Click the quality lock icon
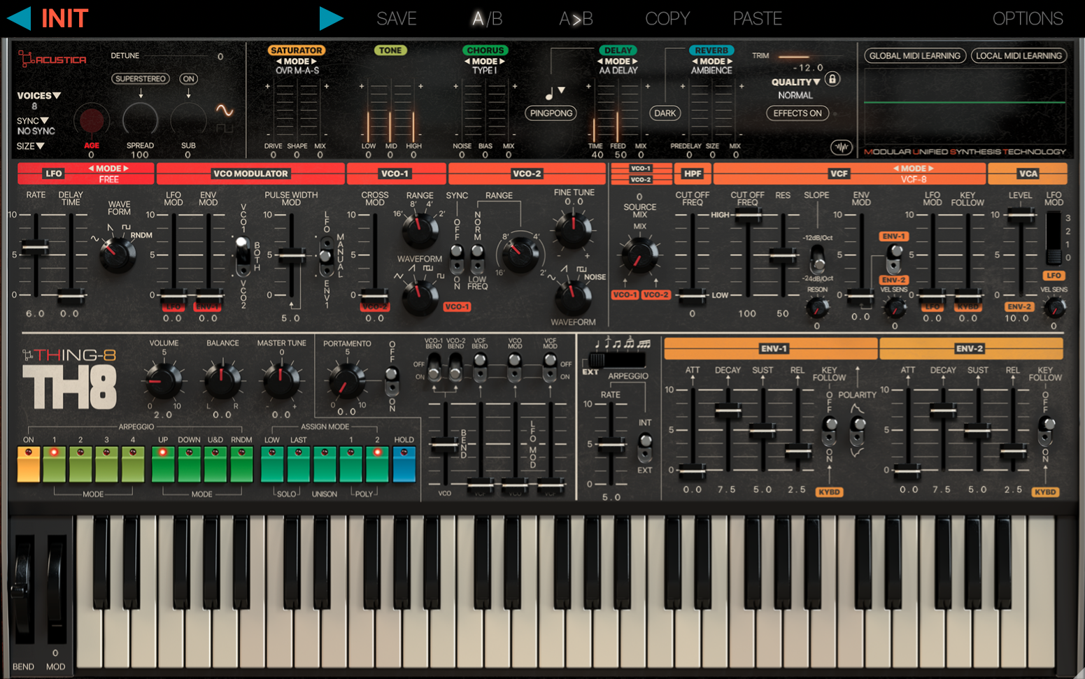 832,79
